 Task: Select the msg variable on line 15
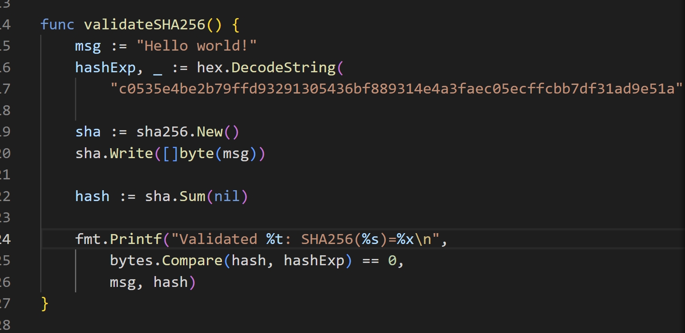(x=88, y=45)
